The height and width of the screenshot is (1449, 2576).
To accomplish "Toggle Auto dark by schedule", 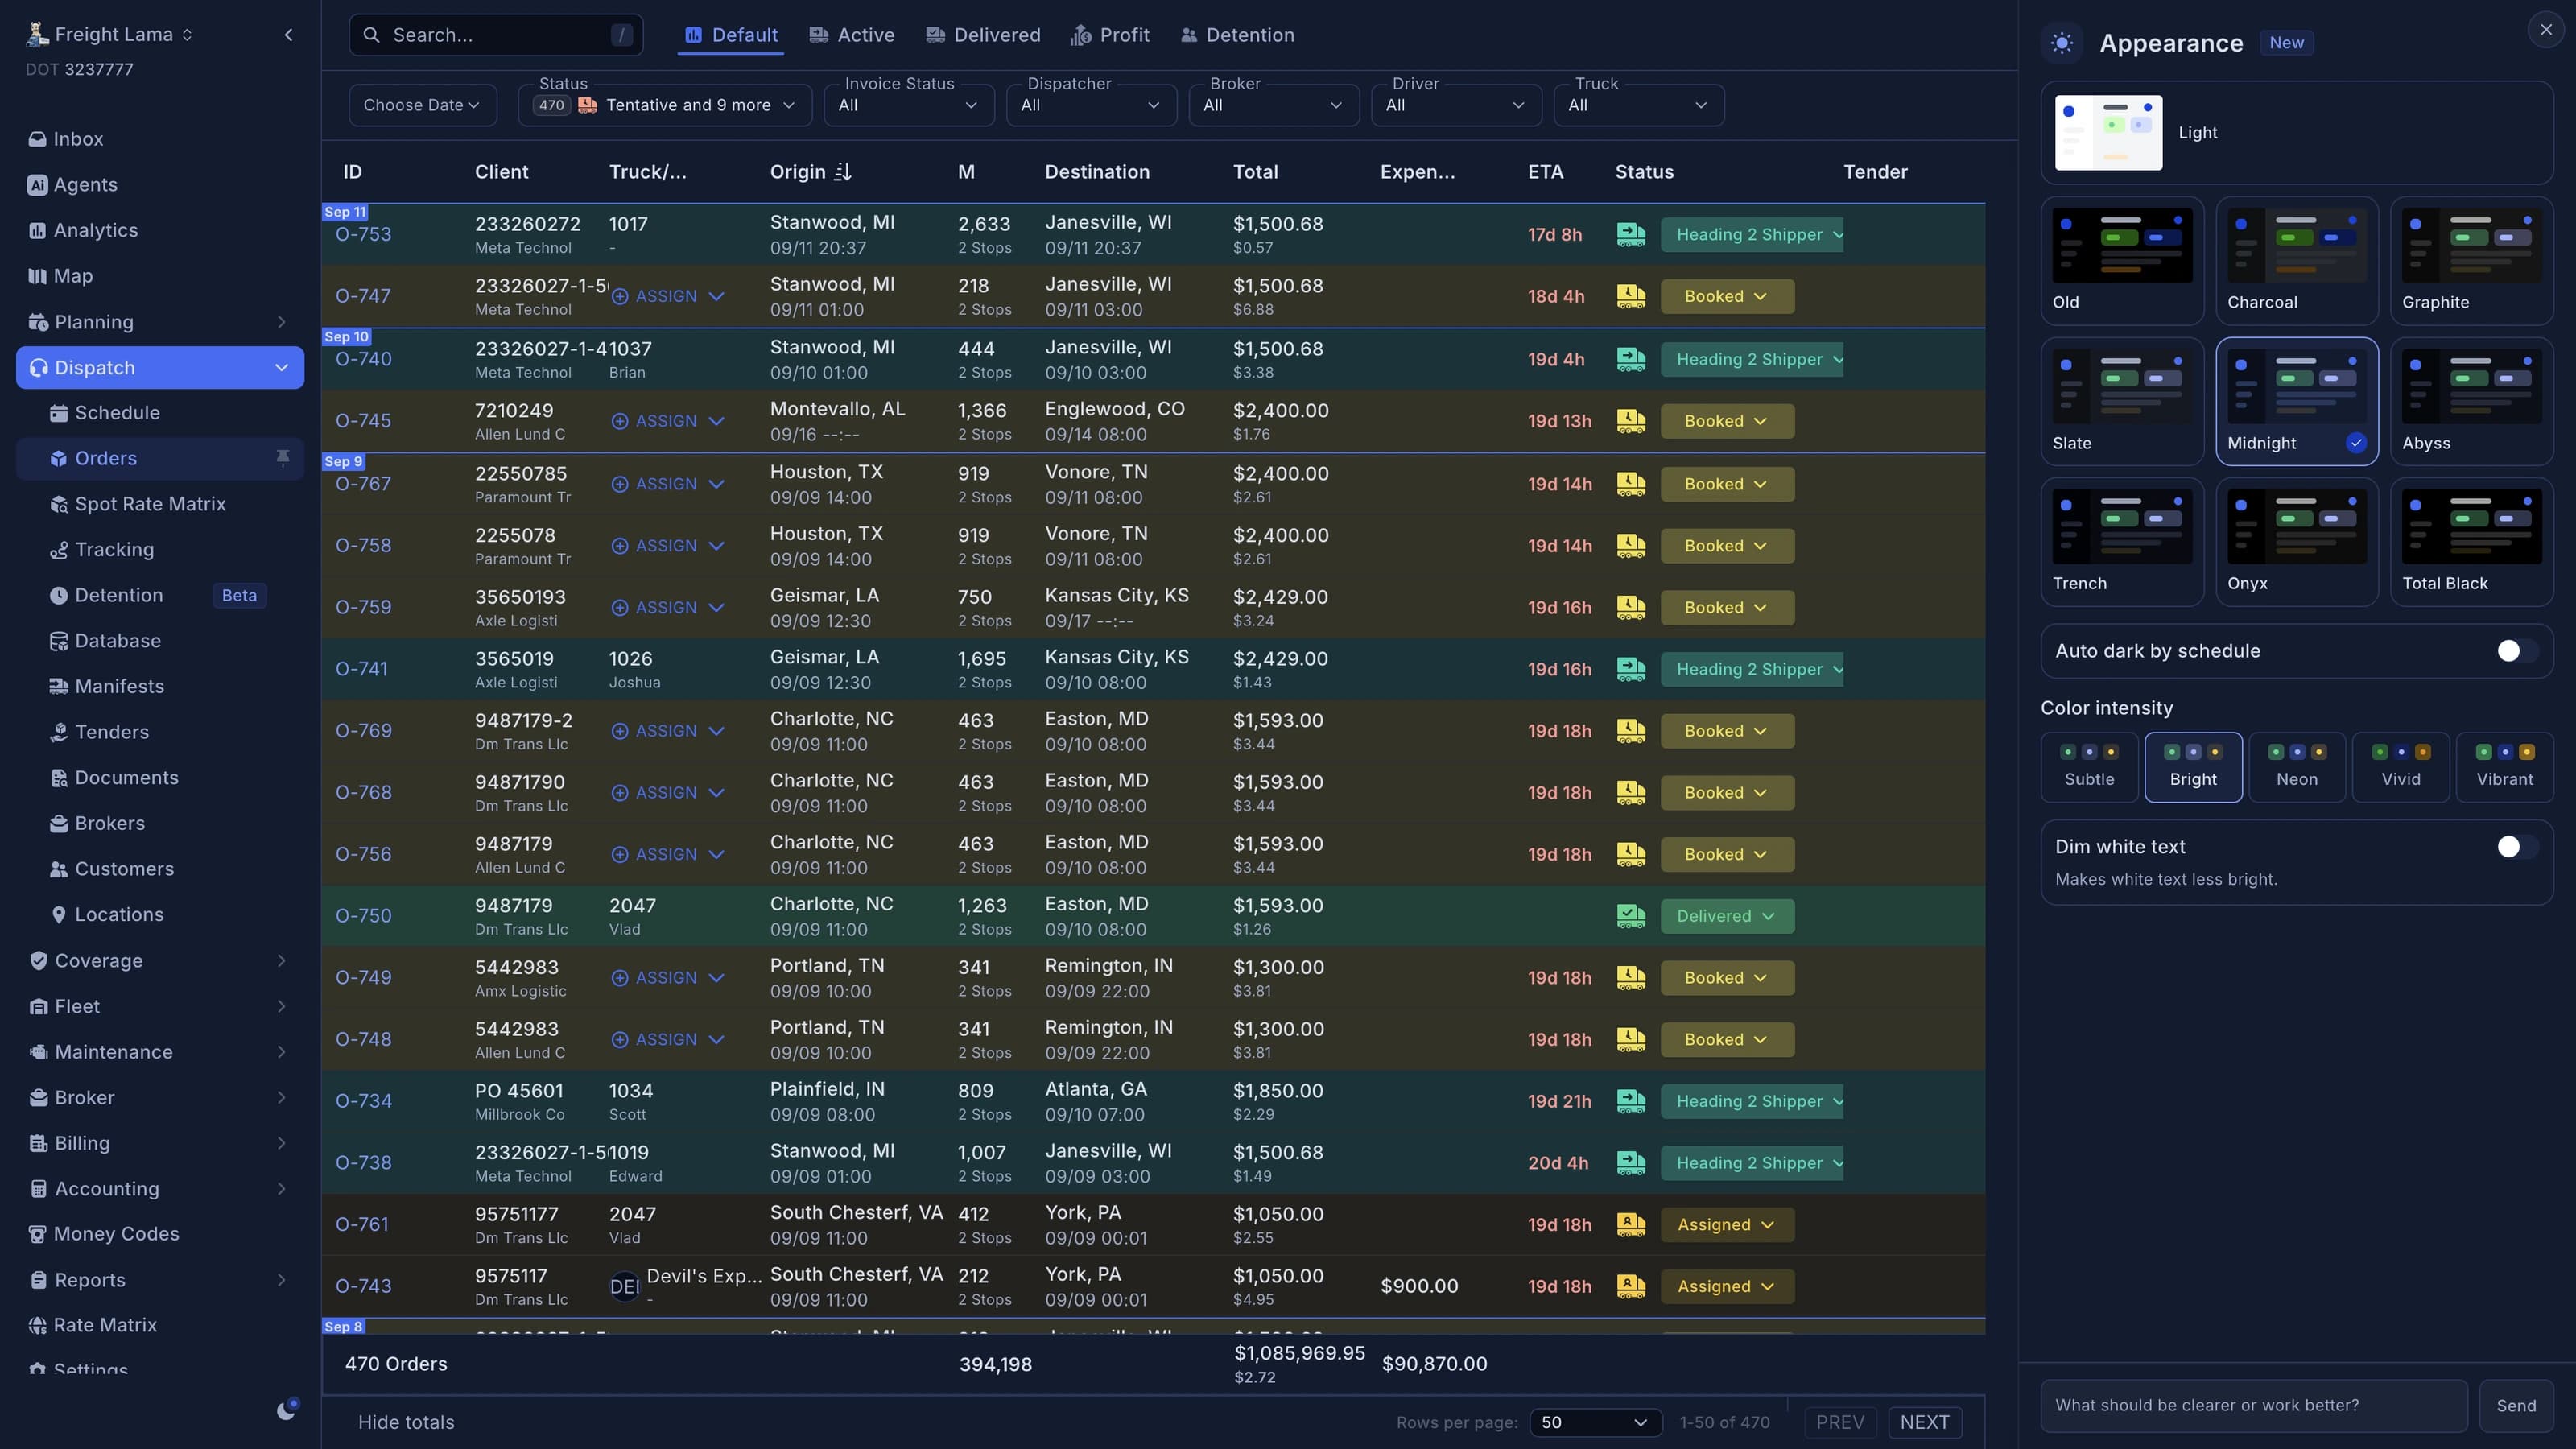I will [2517, 651].
